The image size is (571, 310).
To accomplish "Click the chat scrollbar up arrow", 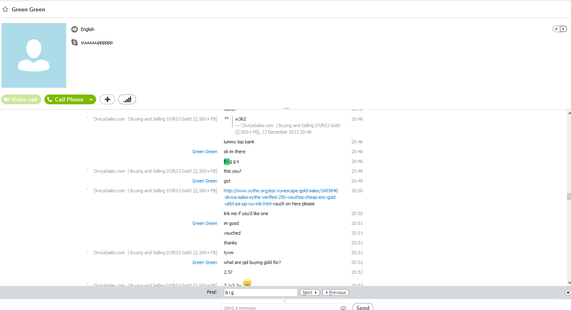I will point(569,112).
